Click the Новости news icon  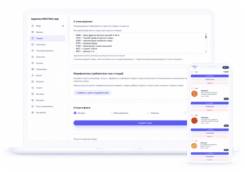[x=32, y=82]
